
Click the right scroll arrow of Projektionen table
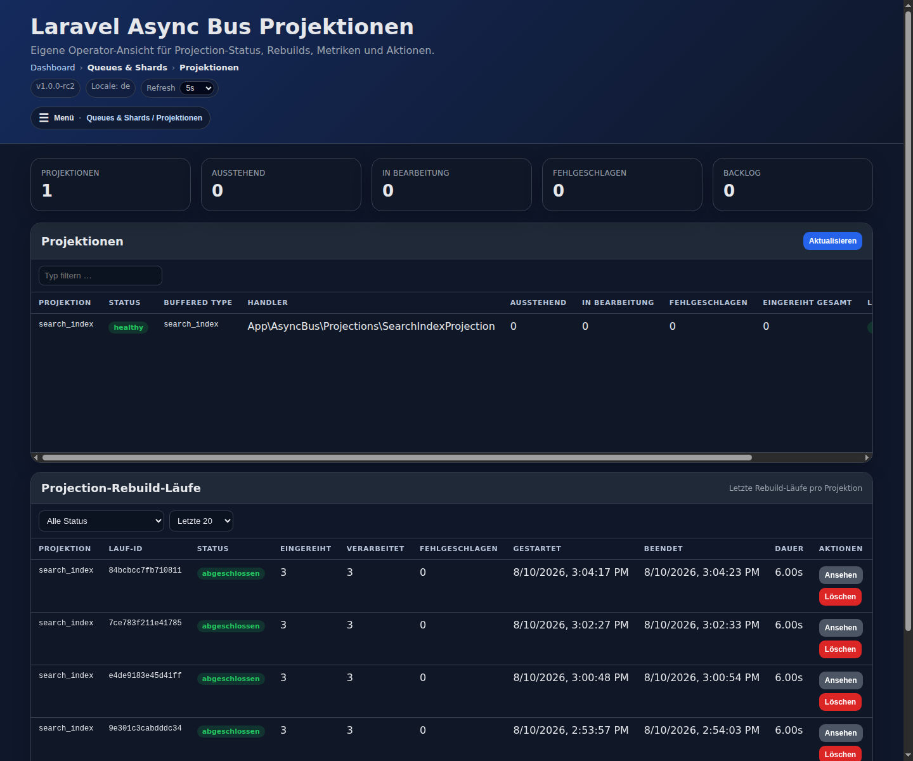pyautogui.click(x=867, y=457)
